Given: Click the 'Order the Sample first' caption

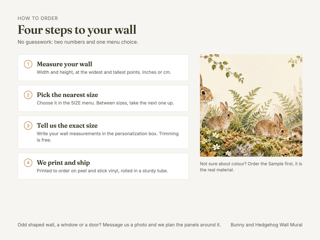Looking at the screenshot, I should point(251,167).
